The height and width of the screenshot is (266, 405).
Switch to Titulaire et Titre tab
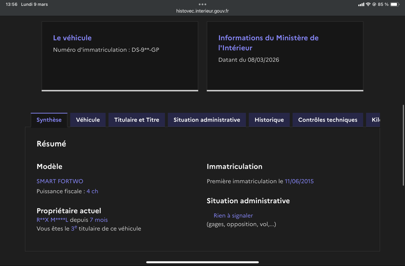pyautogui.click(x=137, y=120)
